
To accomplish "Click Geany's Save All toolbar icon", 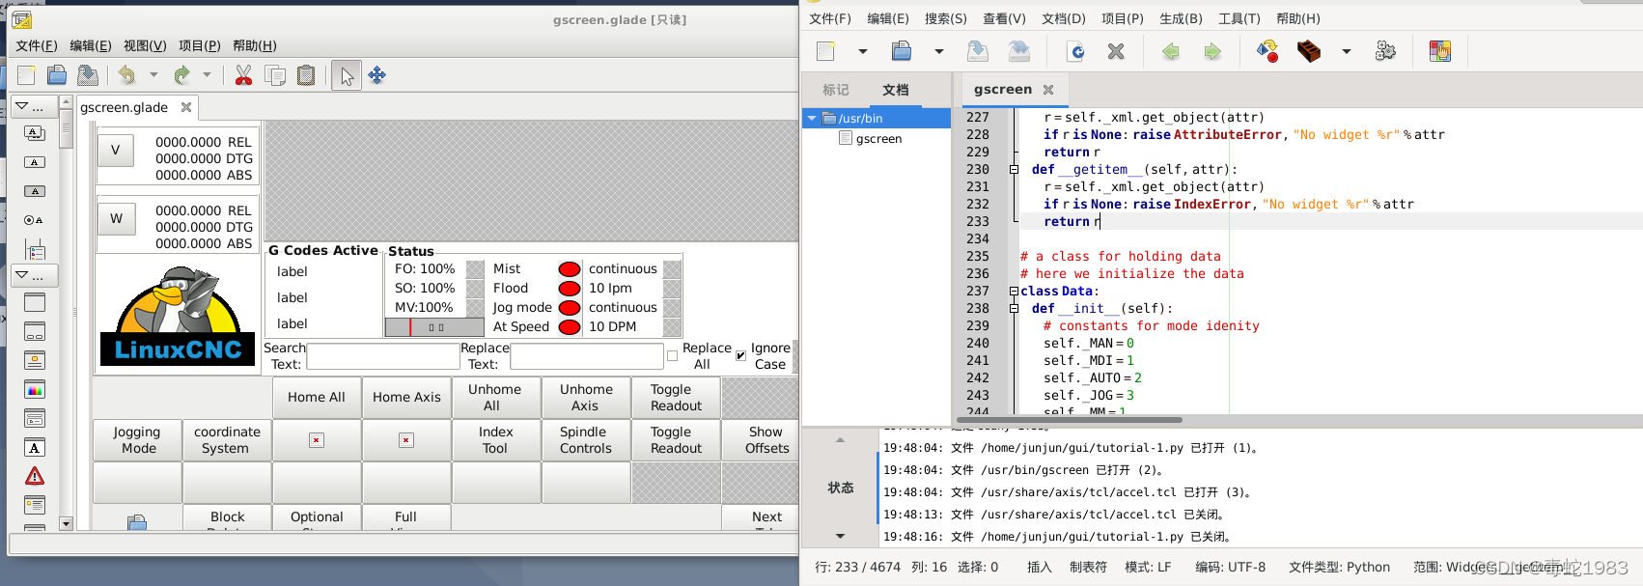I will tap(1018, 51).
